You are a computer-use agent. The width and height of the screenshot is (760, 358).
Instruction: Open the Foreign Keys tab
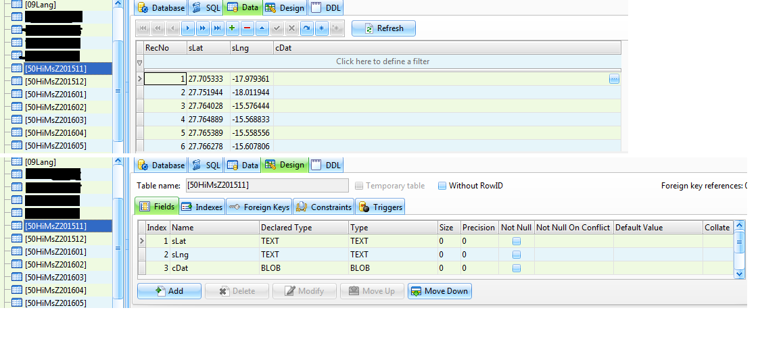coord(260,207)
